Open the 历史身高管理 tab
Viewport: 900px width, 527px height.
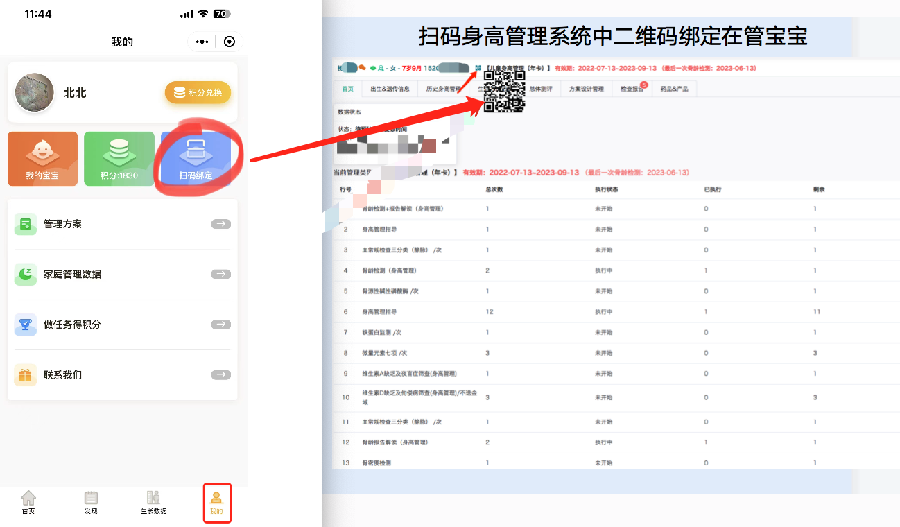tap(444, 89)
